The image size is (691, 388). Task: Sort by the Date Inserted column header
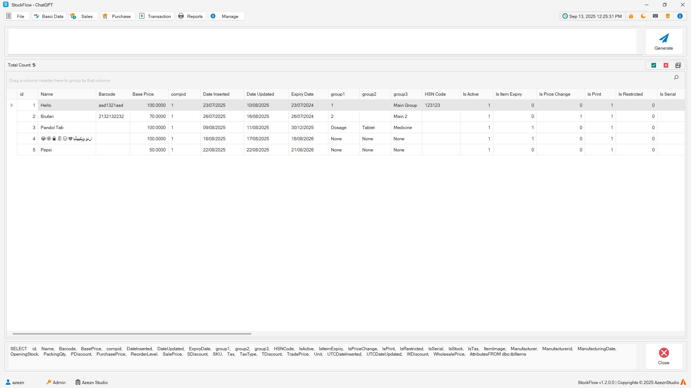pyautogui.click(x=222, y=94)
